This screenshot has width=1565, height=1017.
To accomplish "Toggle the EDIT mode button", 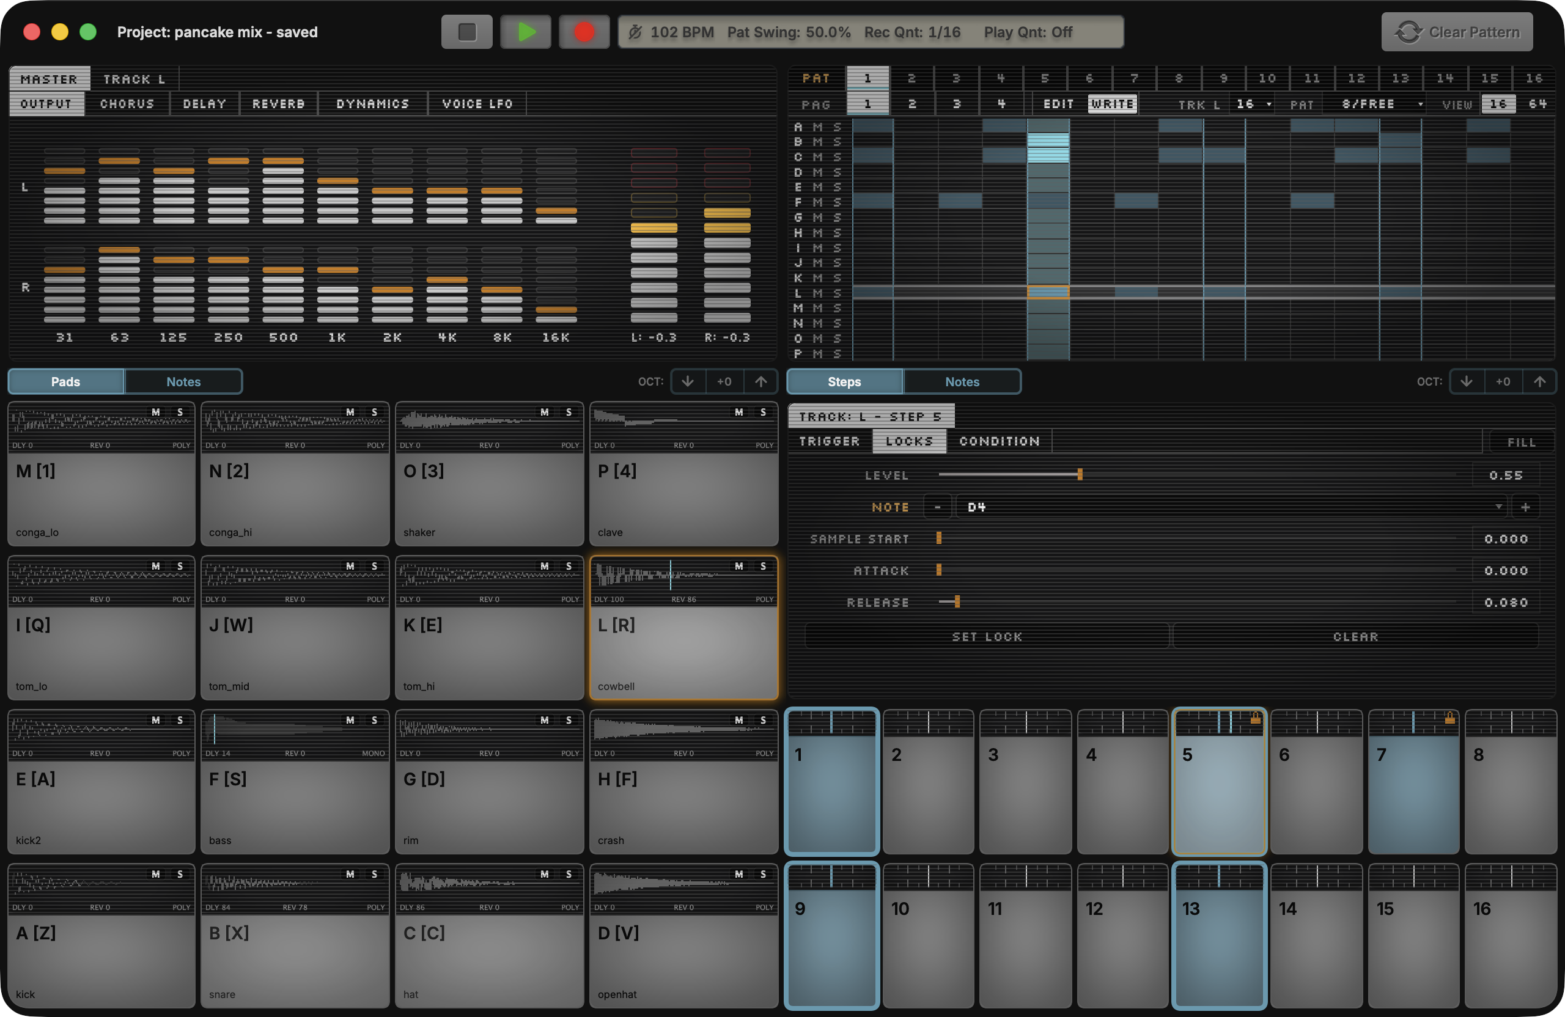I will [x=1058, y=104].
